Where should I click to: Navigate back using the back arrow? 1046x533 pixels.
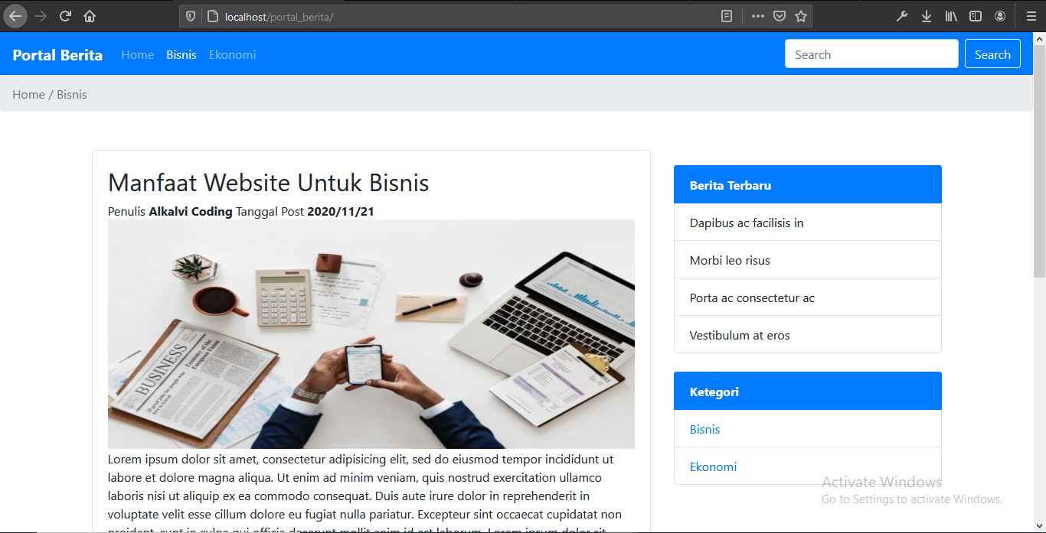point(15,15)
